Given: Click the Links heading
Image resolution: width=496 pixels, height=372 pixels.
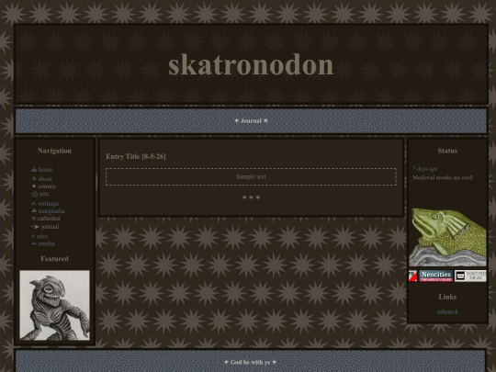Looking at the screenshot, I should pos(447,297).
